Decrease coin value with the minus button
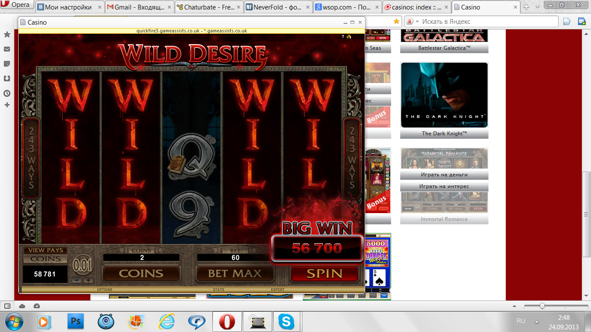This screenshot has height=332, width=591. point(76,280)
